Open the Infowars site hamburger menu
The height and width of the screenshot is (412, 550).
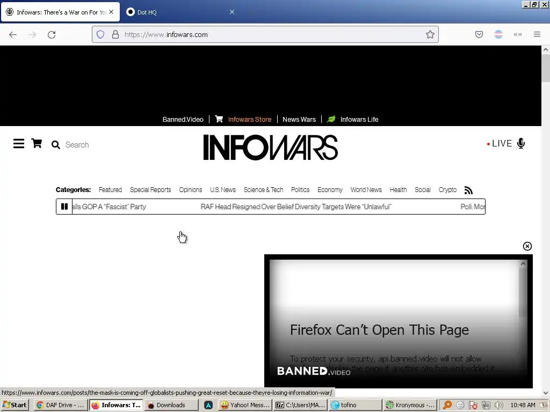(19, 144)
